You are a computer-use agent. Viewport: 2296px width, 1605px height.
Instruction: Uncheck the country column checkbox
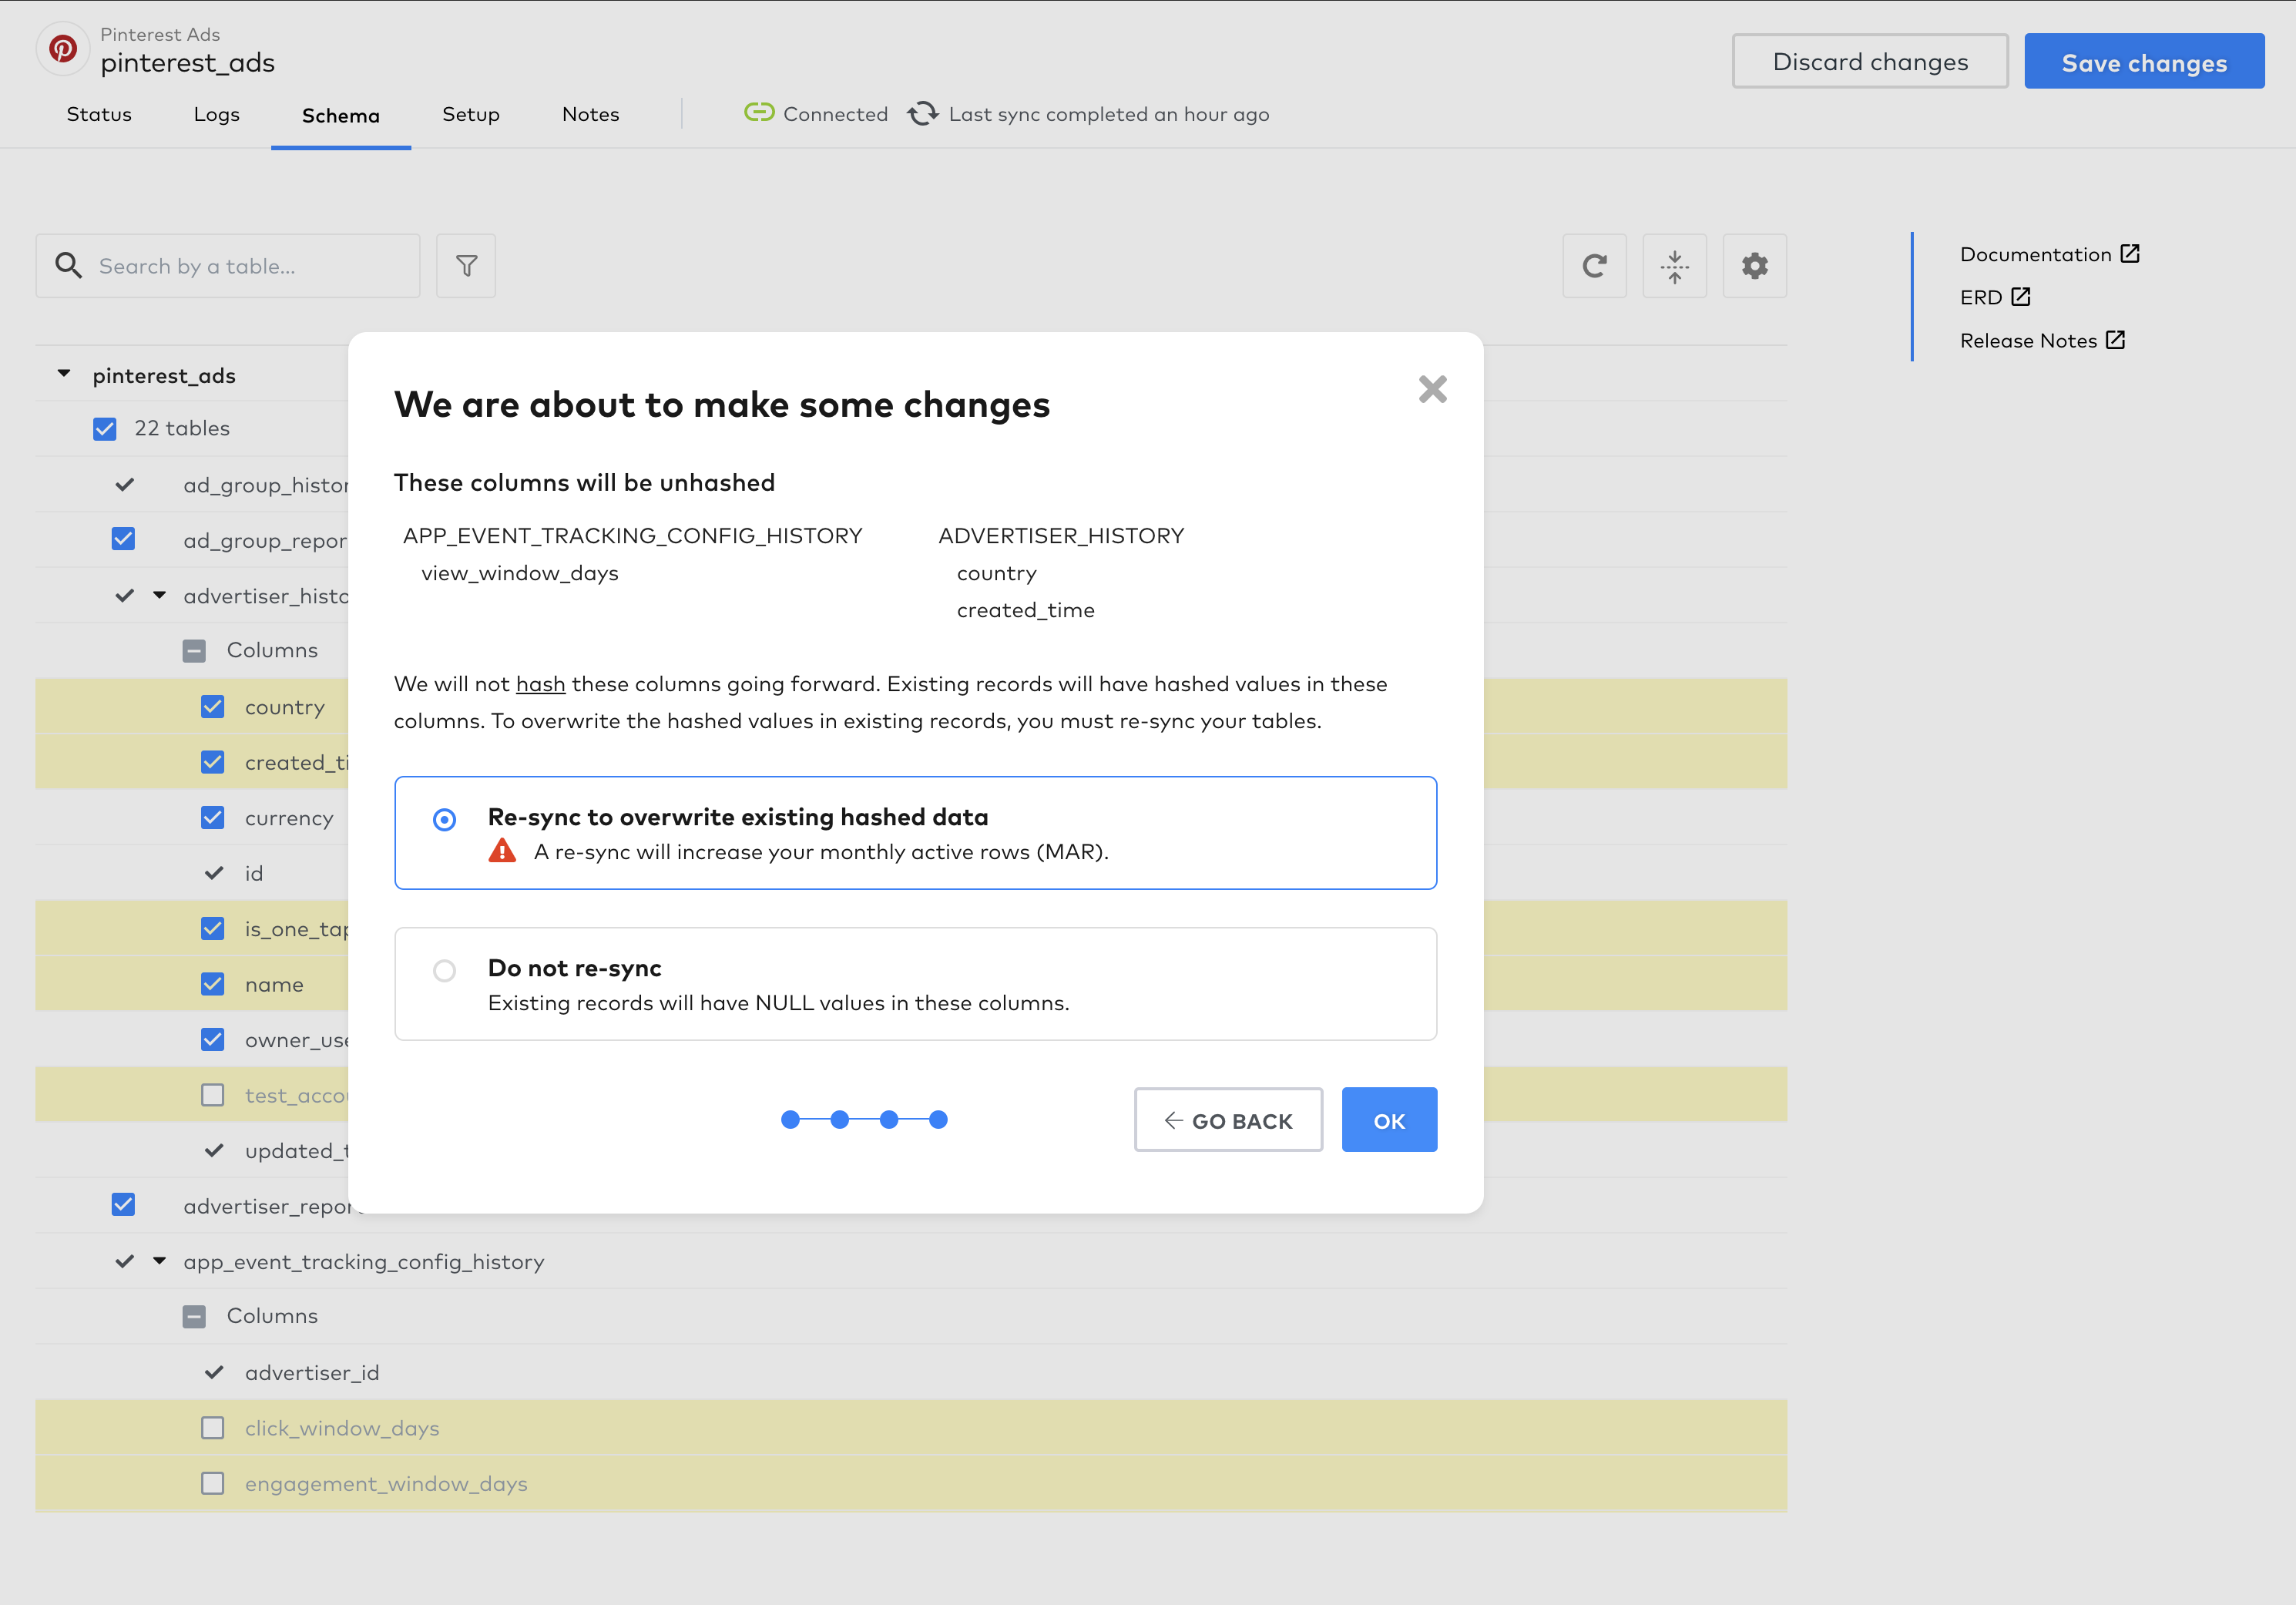213,707
